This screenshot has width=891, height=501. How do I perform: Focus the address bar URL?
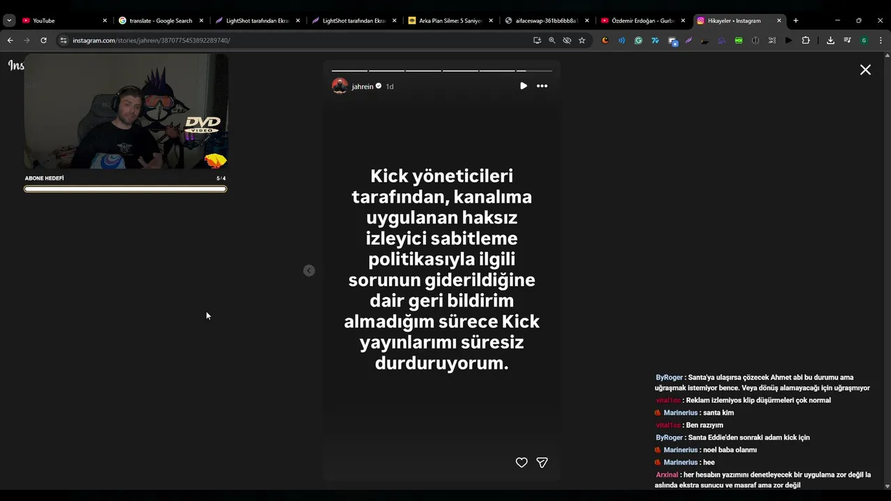point(151,40)
